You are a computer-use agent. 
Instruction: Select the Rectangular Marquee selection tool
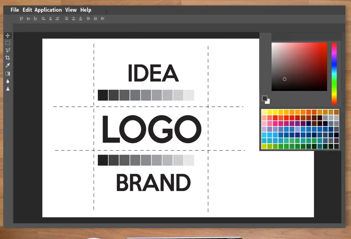click(8, 43)
